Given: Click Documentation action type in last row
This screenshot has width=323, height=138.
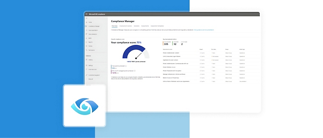Looking at the screenshot, I should pyautogui.click(x=243, y=82).
